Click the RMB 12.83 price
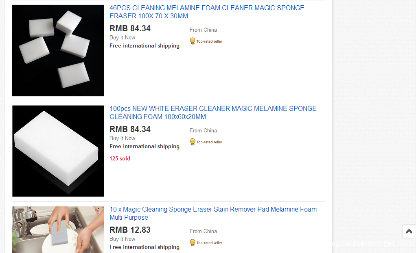Image resolution: width=416 pixels, height=253 pixels. [x=130, y=230]
